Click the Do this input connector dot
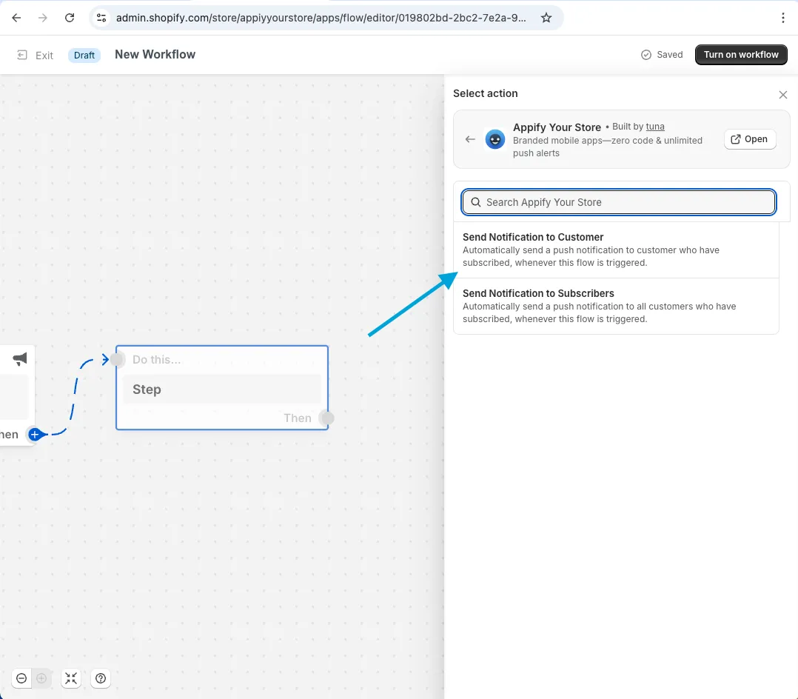Viewport: 798px width, 699px height. [118, 359]
